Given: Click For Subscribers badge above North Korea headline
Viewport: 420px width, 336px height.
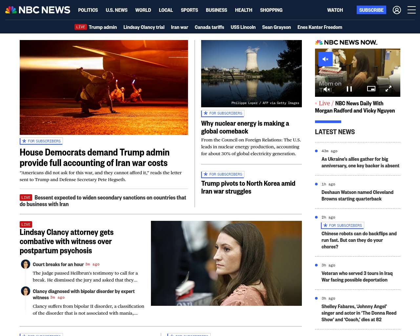Looking at the screenshot, I should click(223, 174).
